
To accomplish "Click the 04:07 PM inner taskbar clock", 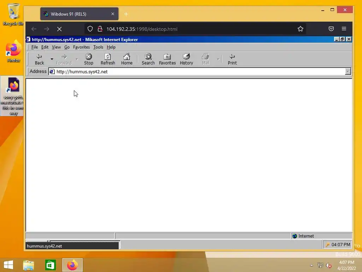I will pos(341,245).
